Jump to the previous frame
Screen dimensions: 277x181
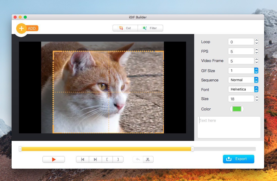click(x=83, y=159)
